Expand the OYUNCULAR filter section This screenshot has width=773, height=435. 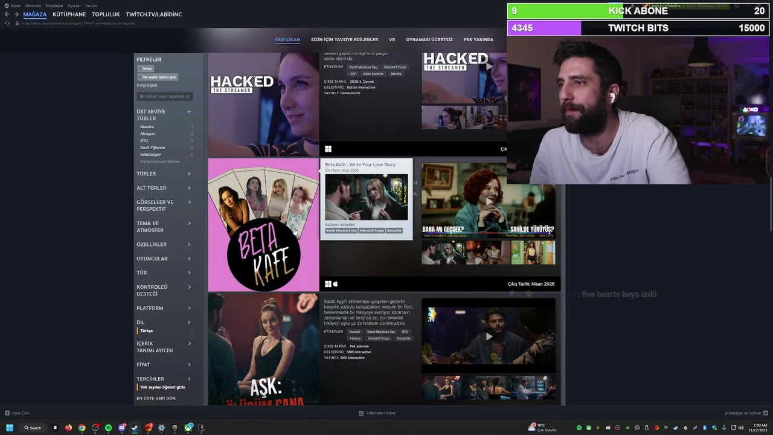click(x=164, y=259)
